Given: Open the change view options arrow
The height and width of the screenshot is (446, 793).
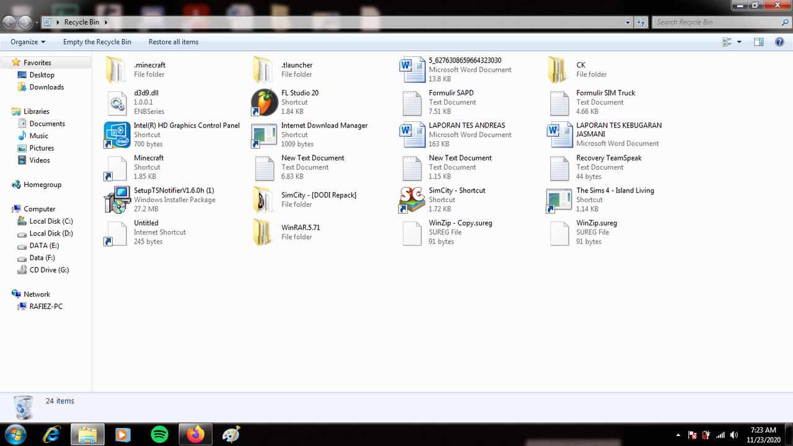Looking at the screenshot, I should pos(739,42).
